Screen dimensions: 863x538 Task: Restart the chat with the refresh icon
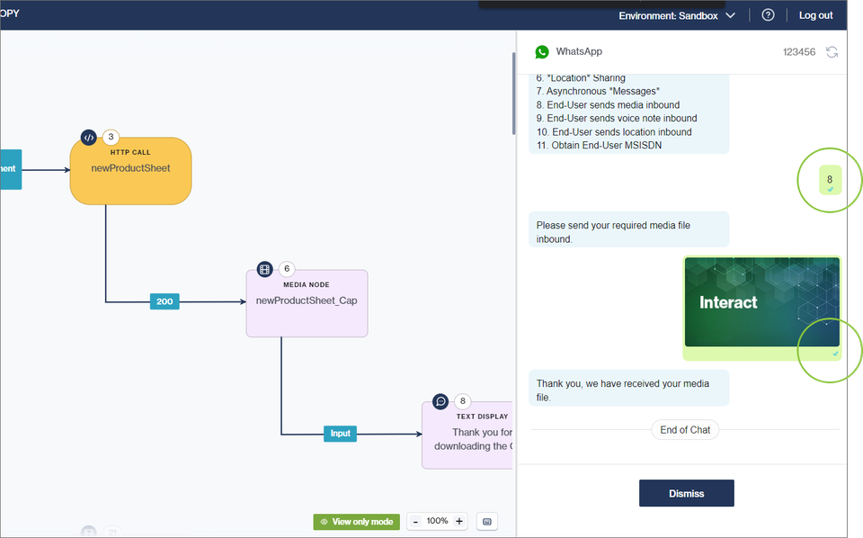pyautogui.click(x=832, y=52)
